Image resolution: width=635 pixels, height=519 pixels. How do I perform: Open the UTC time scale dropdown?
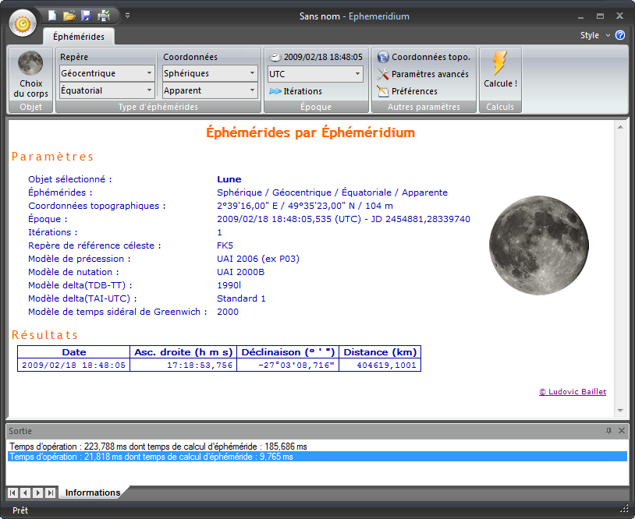pyautogui.click(x=315, y=74)
